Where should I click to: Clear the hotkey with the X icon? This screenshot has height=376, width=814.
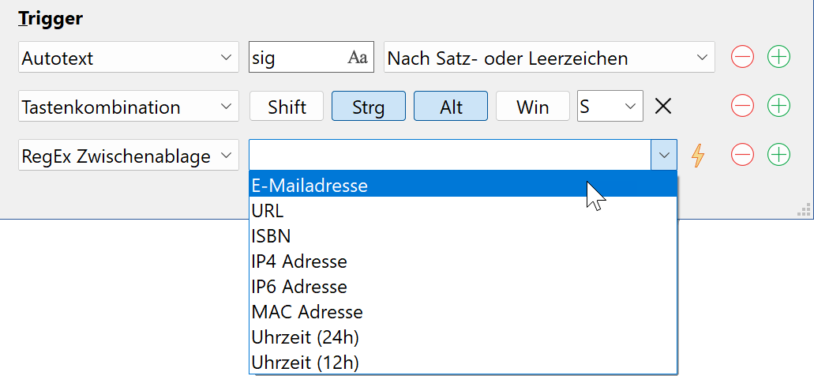[x=663, y=106]
